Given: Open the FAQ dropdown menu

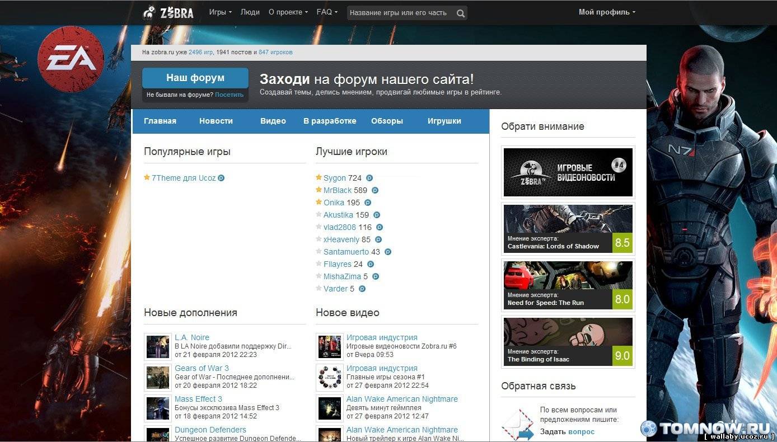Looking at the screenshot, I should click(x=327, y=12).
